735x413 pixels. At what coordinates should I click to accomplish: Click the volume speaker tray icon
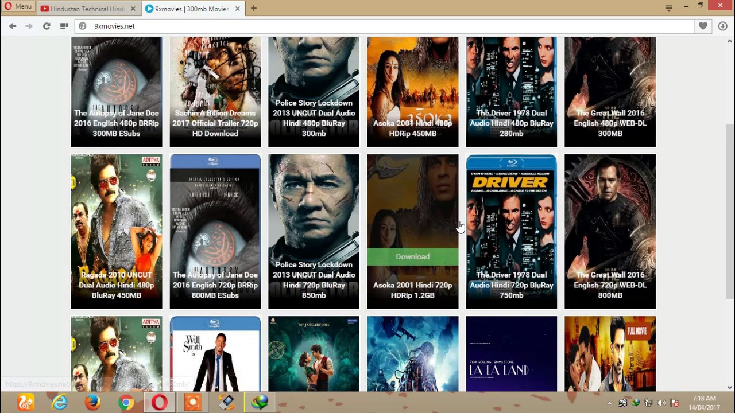coord(661,403)
